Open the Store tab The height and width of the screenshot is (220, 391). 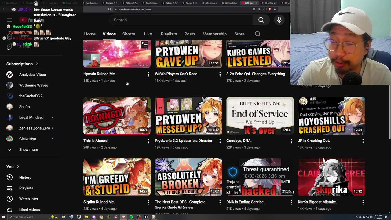click(239, 34)
